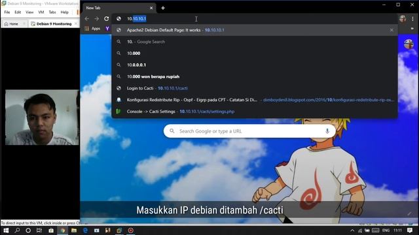The height and width of the screenshot is (235, 419).
Task: Remove the Apache2 Debian Default Page suggestion
Action: click(392, 30)
